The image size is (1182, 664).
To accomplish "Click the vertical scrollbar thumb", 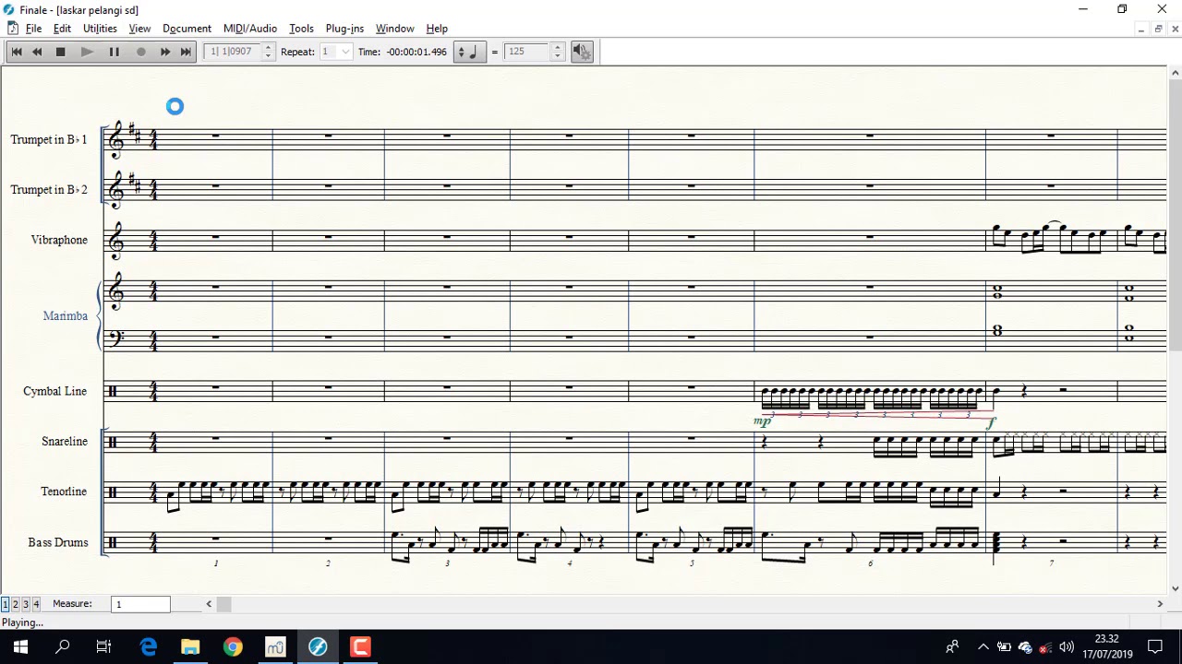I will click(x=1175, y=215).
